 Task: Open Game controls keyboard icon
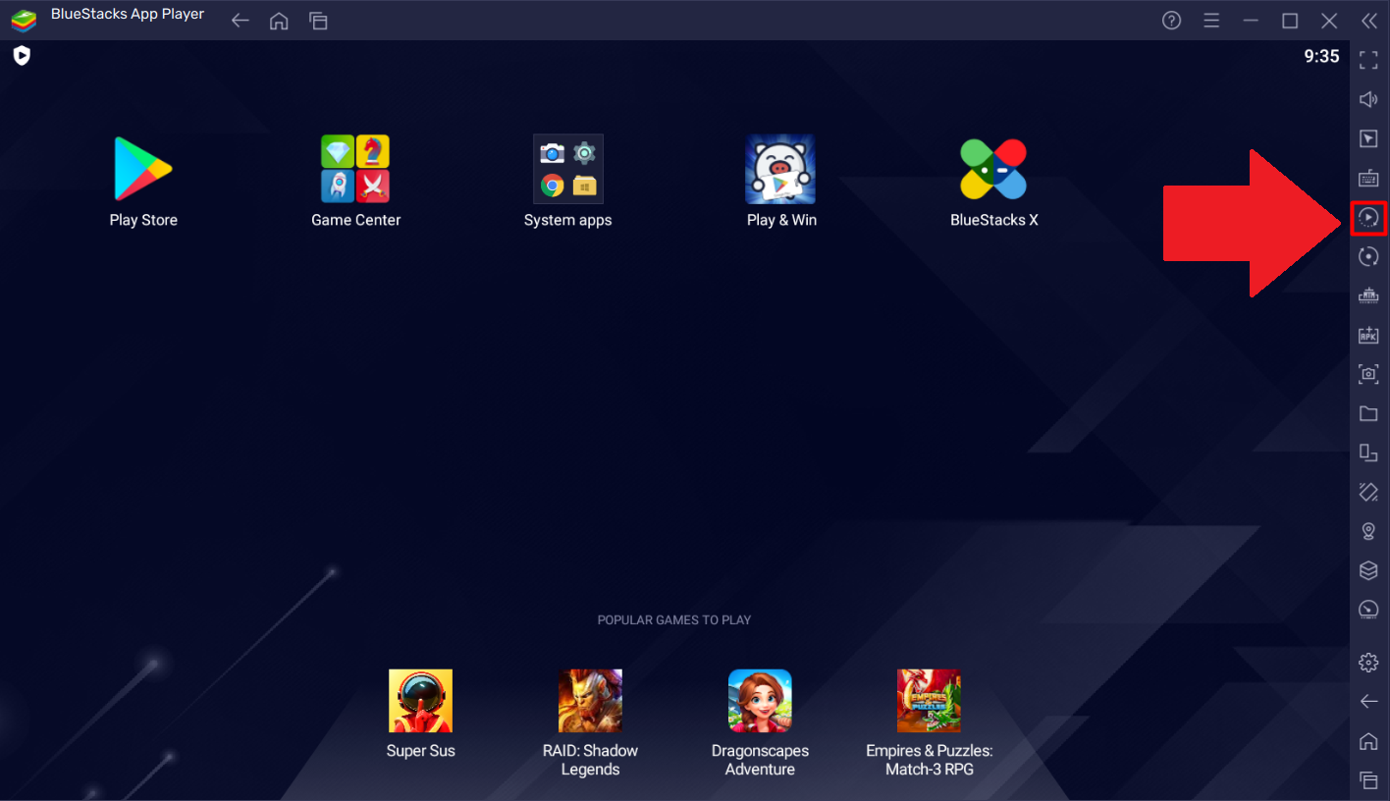pos(1368,178)
